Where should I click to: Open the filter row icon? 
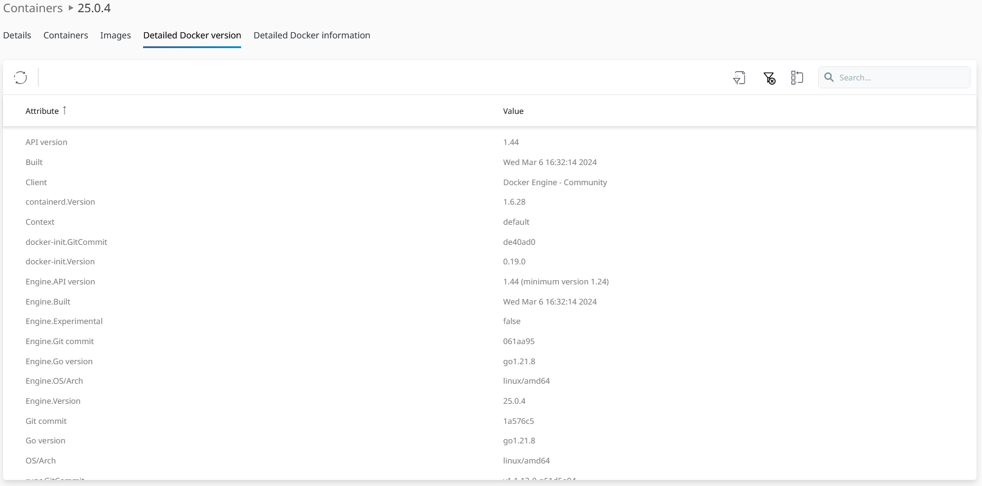tap(739, 77)
